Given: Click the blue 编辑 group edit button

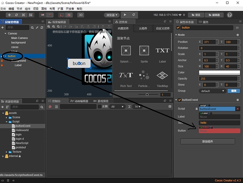Looking at the screenshot, I should (x=234, y=91).
